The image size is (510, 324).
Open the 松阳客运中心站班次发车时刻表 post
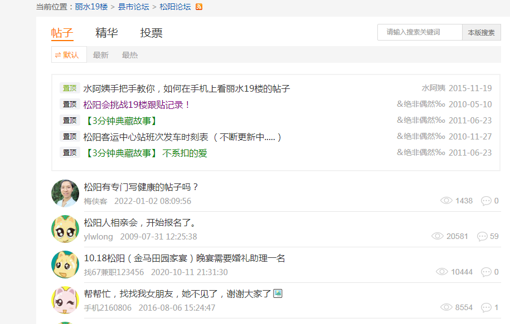click(182, 137)
